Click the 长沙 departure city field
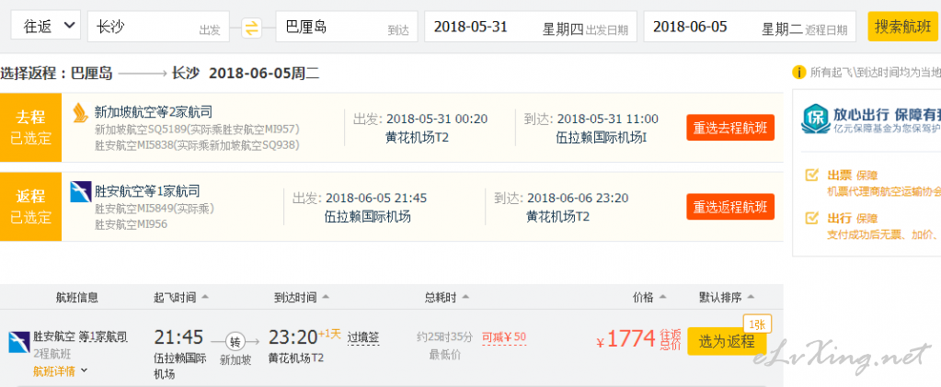Screen dimensions: 941x387 pyautogui.click(x=158, y=27)
